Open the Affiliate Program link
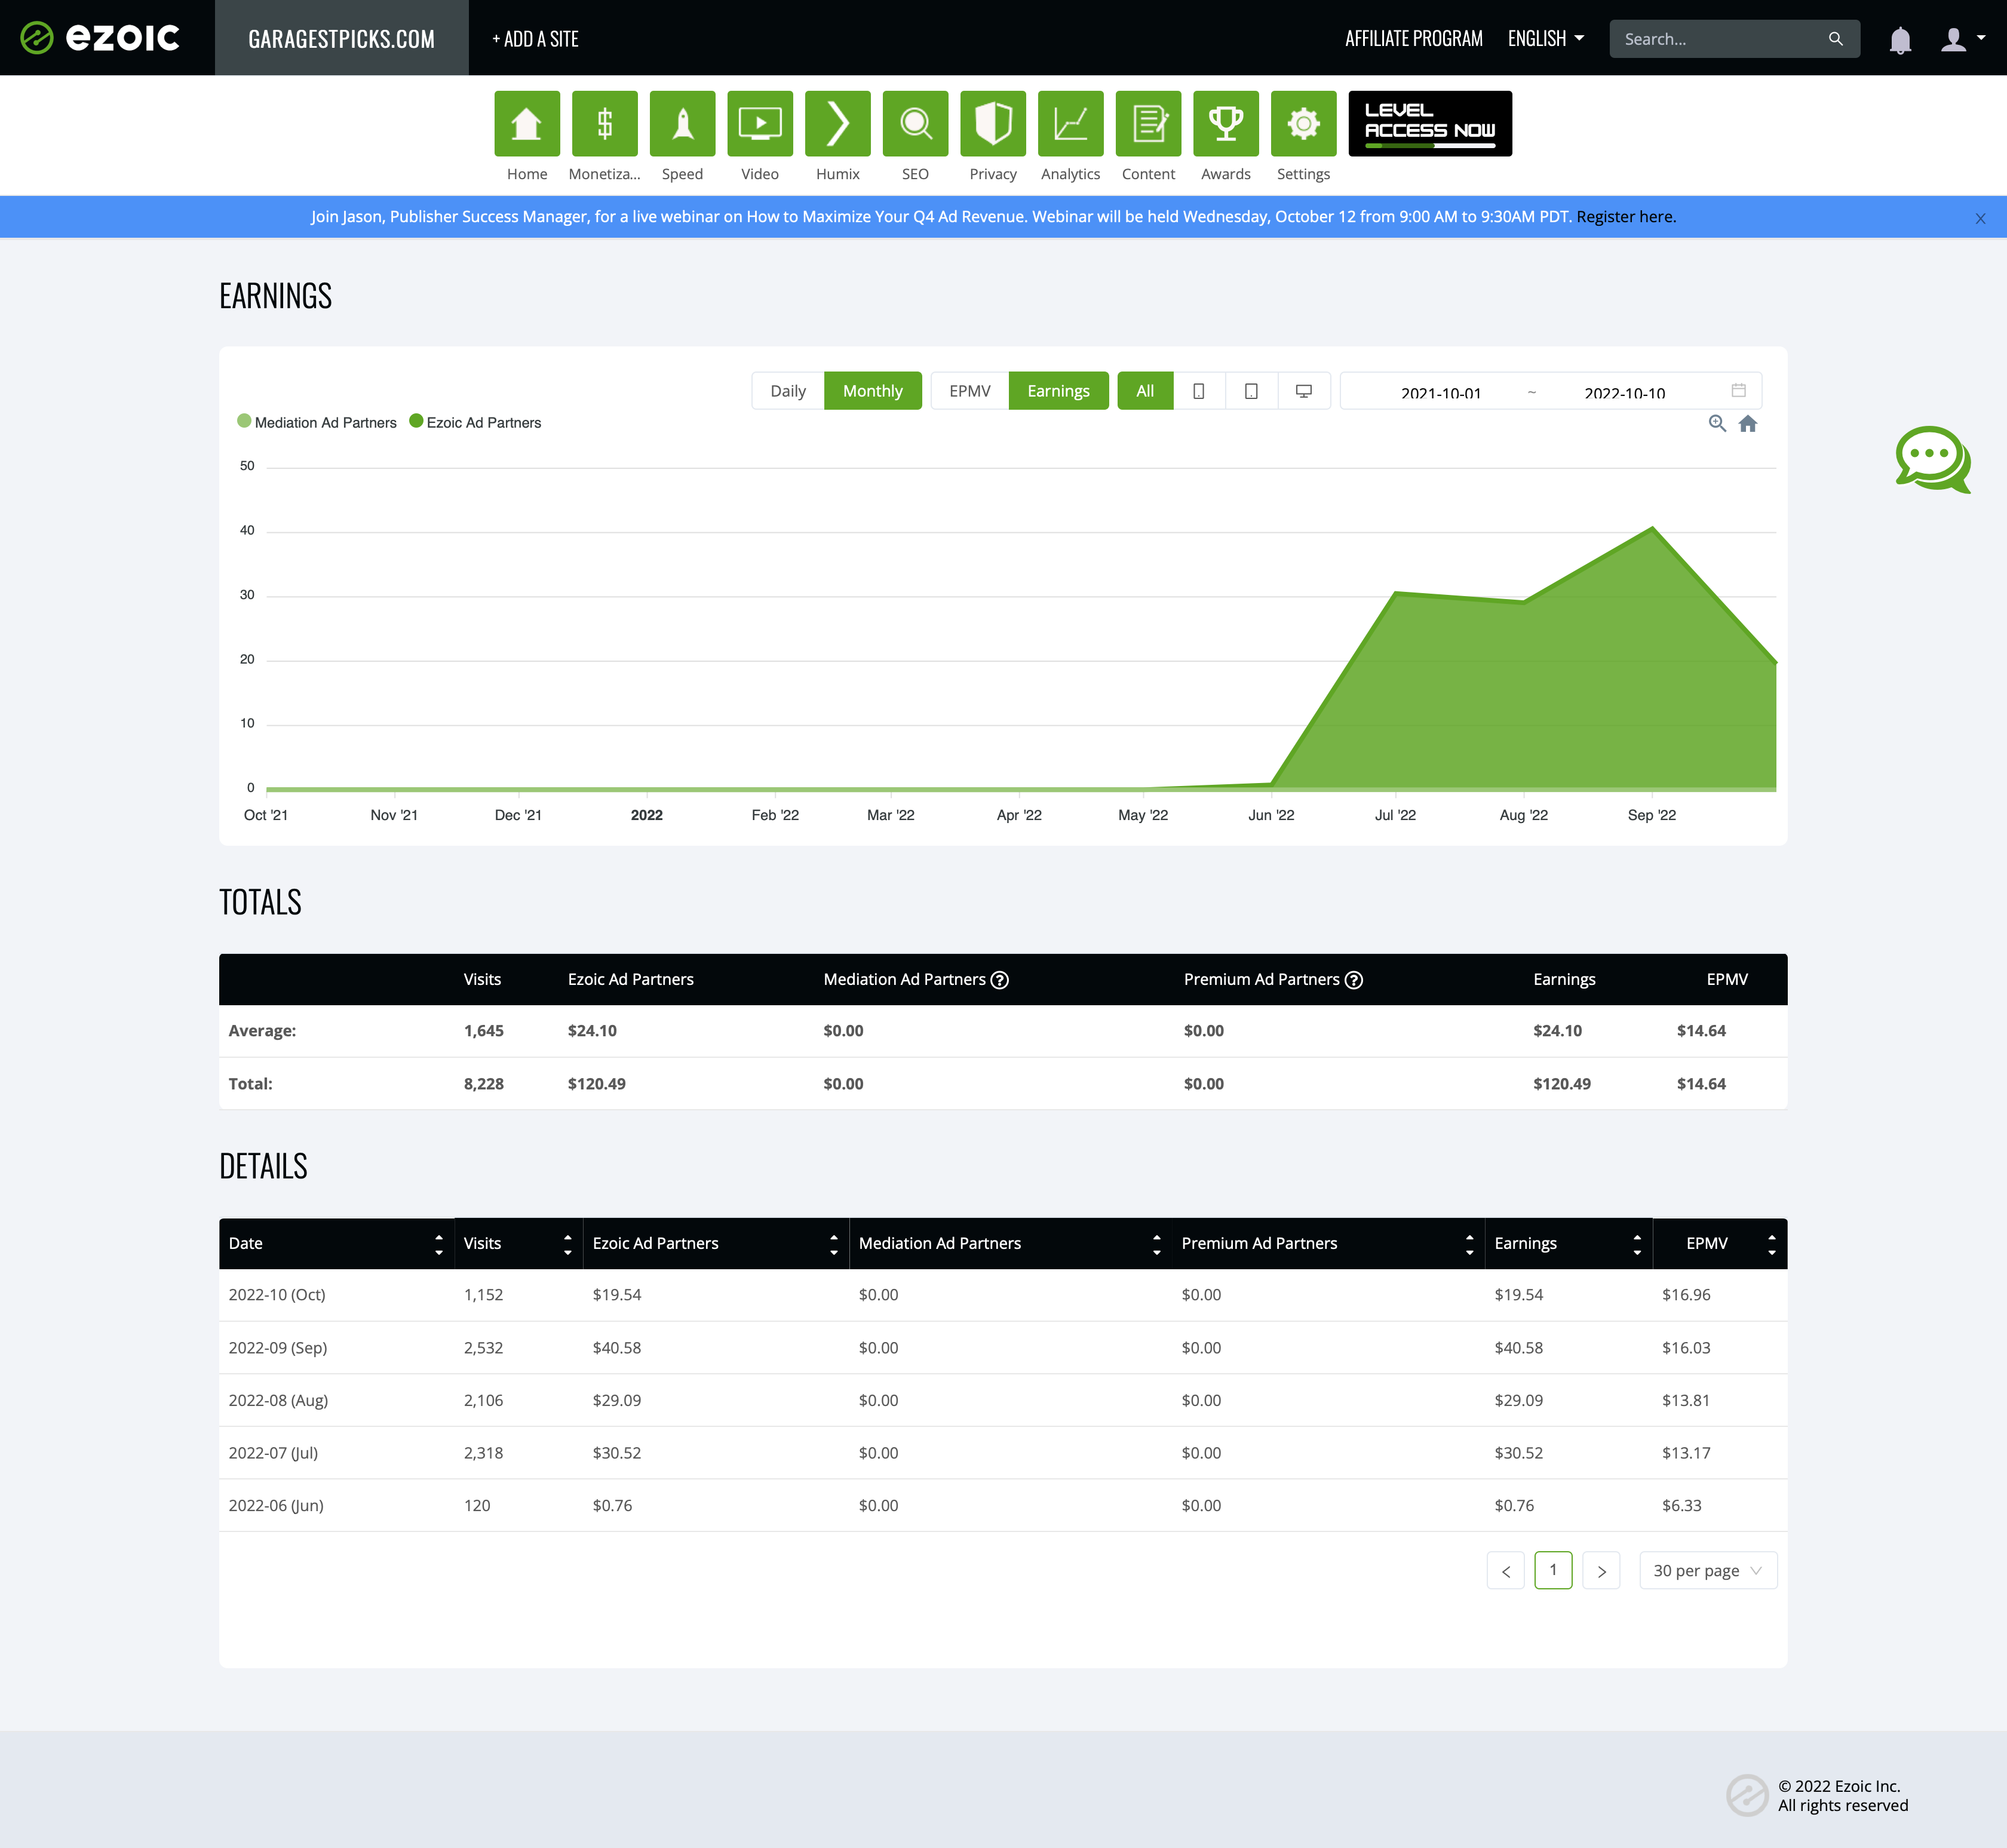This screenshot has width=2007, height=1848. point(1413,39)
